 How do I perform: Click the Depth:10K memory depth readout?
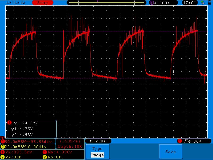70,146
